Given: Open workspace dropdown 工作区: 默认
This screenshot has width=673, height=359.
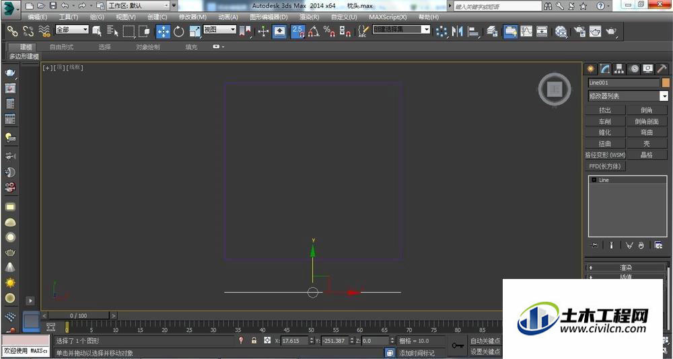Looking at the screenshot, I should (x=138, y=5).
